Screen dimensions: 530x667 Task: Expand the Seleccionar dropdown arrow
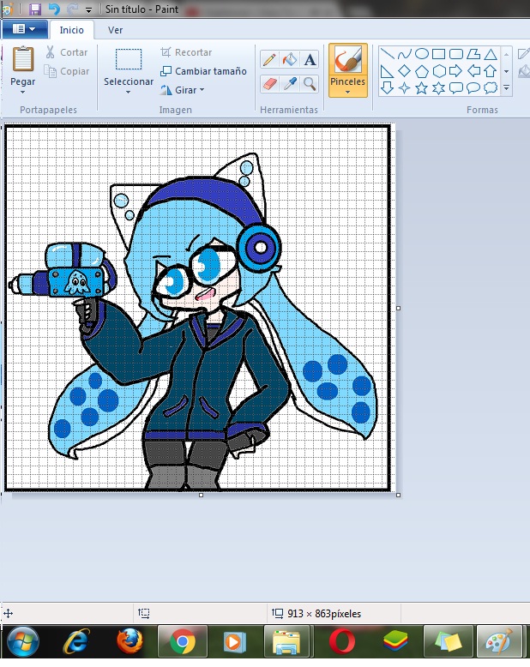(128, 92)
